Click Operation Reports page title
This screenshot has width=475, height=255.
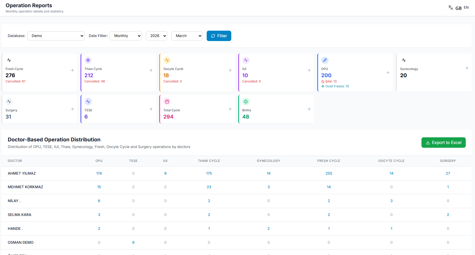coord(29,5)
